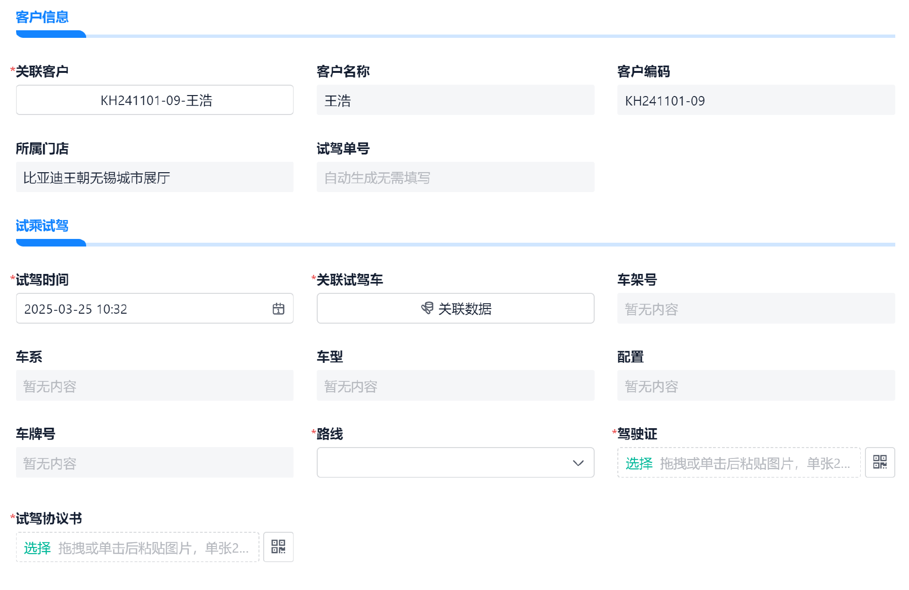Click the 客户编码 field
The height and width of the screenshot is (590, 909).
(x=756, y=100)
